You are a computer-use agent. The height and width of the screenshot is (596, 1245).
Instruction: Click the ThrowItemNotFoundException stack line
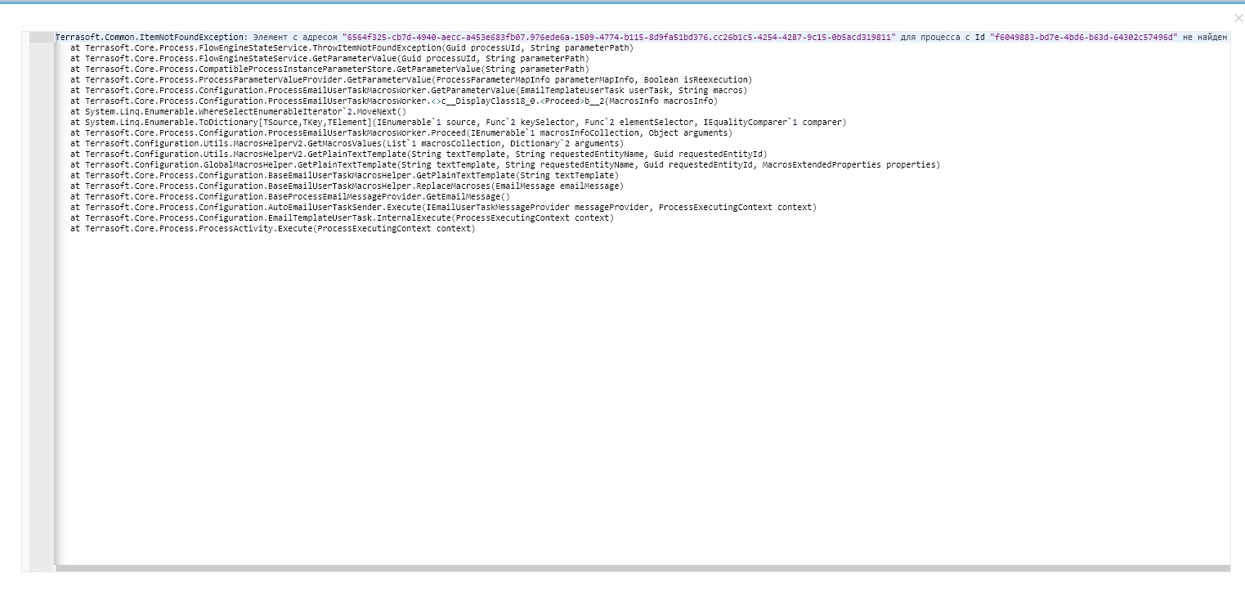click(352, 48)
